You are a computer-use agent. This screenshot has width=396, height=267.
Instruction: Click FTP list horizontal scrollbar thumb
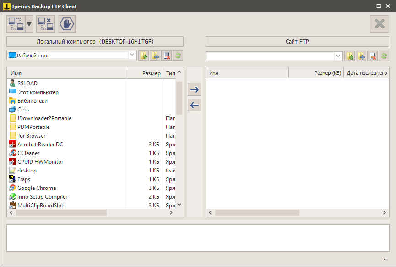tap(257, 213)
